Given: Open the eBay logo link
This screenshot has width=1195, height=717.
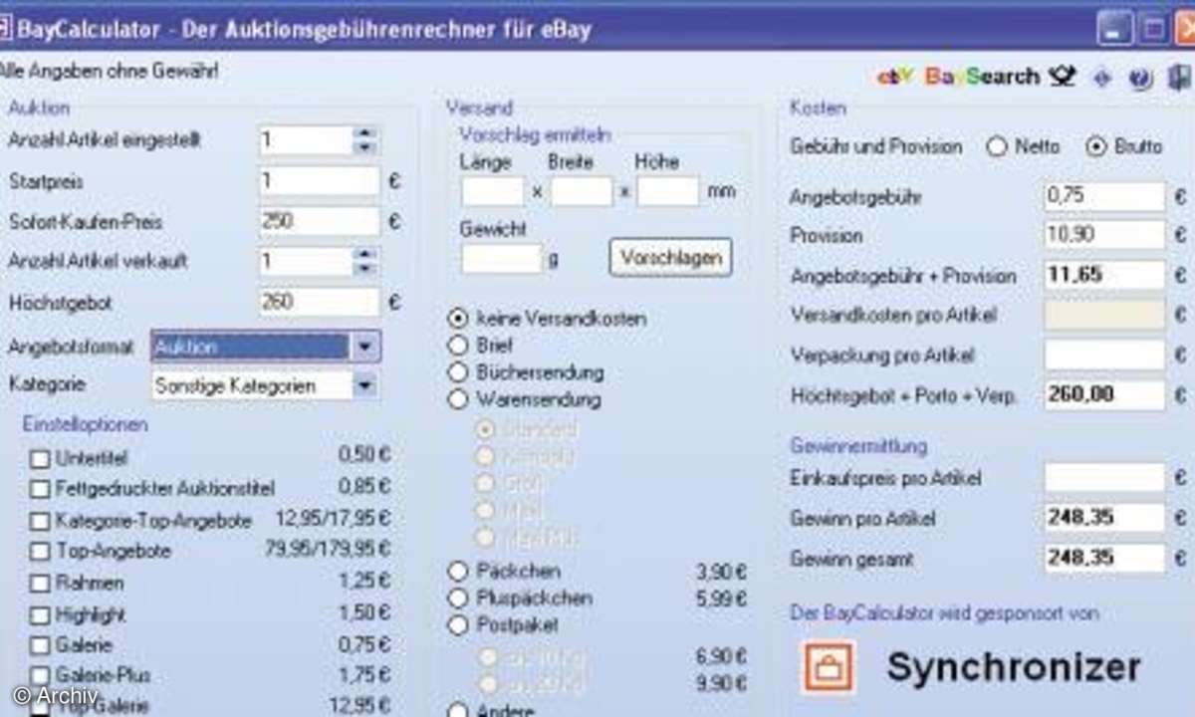Looking at the screenshot, I should tap(894, 77).
